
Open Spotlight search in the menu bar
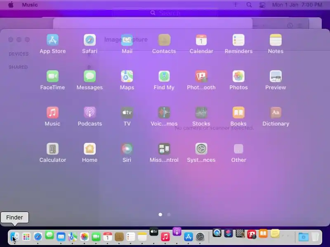[x=249, y=5]
